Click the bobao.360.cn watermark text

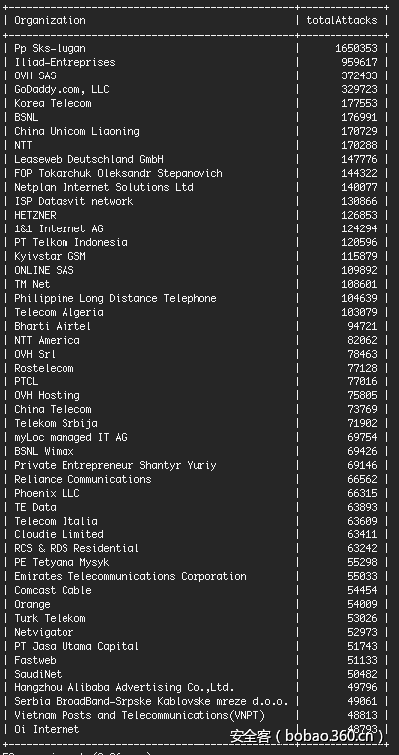point(333,736)
